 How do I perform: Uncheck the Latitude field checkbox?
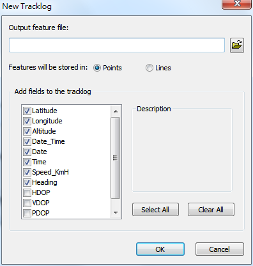tap(27, 111)
